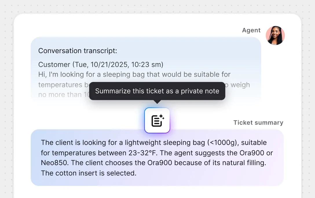The width and height of the screenshot is (315, 198).
Task: Click the purple gradient summary card
Action: [157, 158]
